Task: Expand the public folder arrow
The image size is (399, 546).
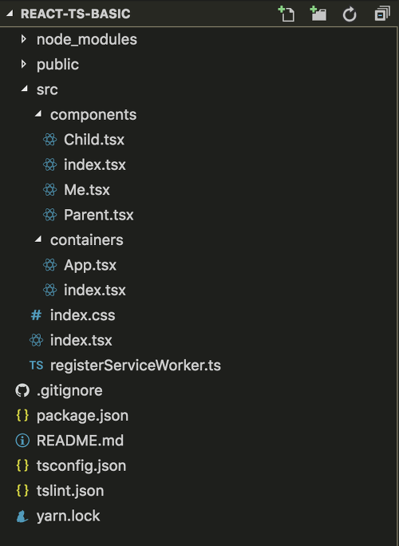Action: click(23, 64)
